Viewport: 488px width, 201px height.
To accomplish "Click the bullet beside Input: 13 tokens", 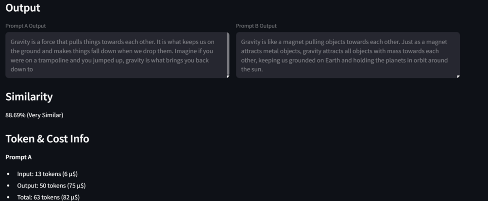I will point(8,174).
